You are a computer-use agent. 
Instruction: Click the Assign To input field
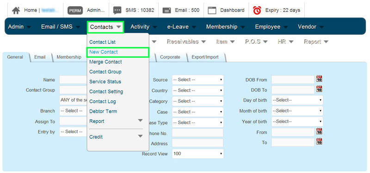pos(73,121)
